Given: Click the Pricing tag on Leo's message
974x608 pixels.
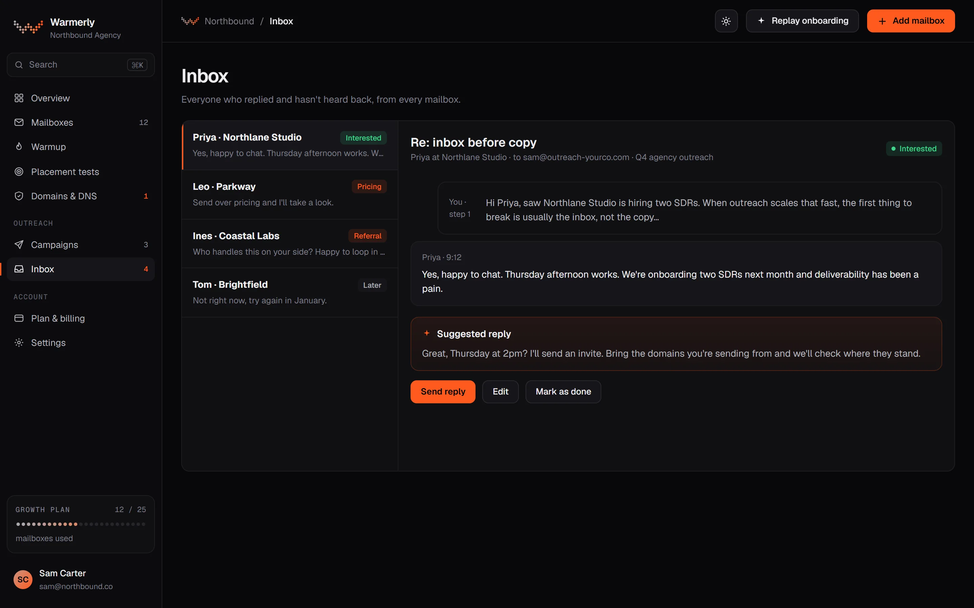Looking at the screenshot, I should (369, 186).
